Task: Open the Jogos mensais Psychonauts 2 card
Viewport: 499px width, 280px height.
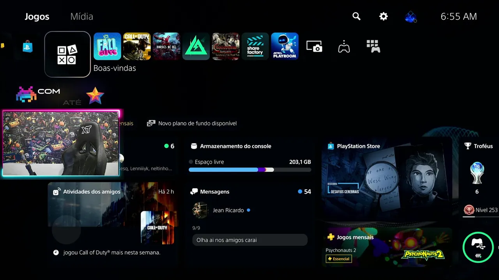Action: (387, 247)
